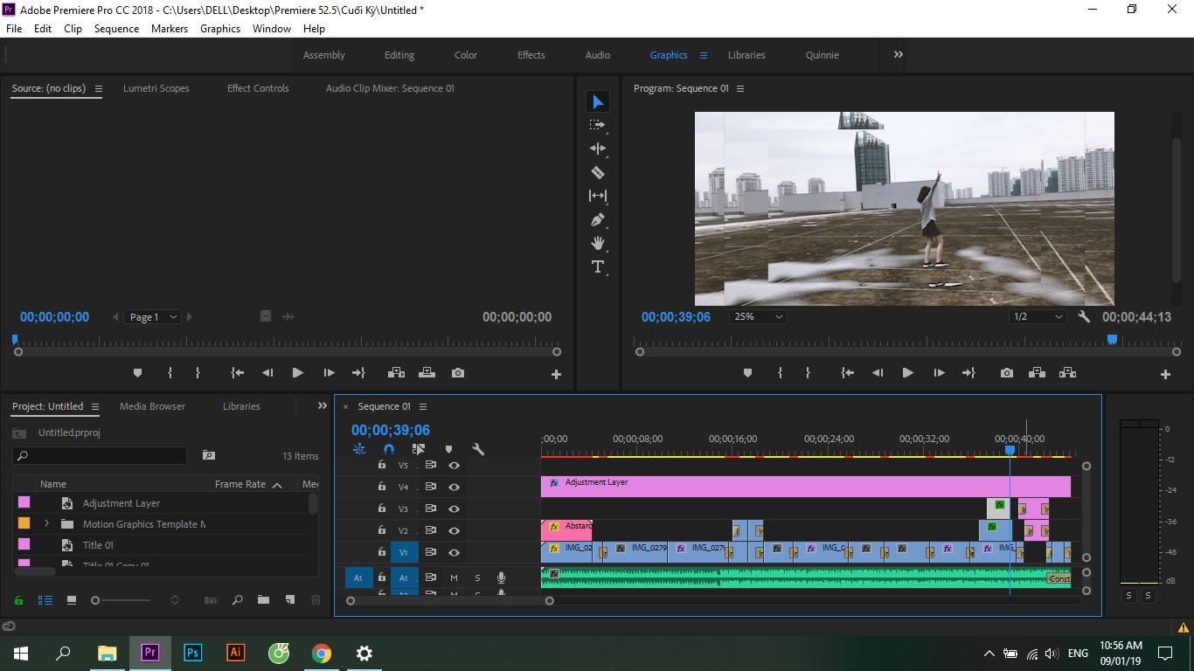The height and width of the screenshot is (671, 1194).
Task: Step forward one frame in Program Monitor
Action: click(939, 373)
